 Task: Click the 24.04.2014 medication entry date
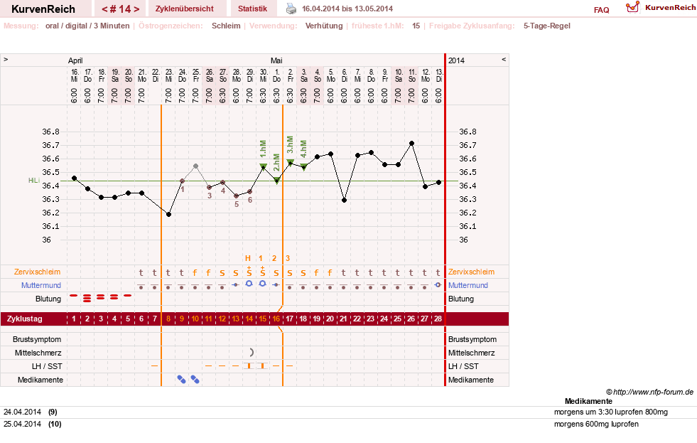coord(22,412)
